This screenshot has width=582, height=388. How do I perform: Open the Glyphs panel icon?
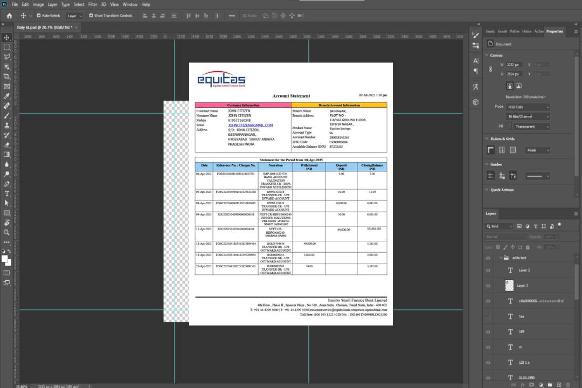pos(476,87)
